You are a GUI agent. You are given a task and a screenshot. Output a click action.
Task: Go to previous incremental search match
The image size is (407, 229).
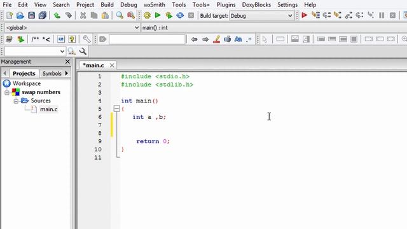(x=194, y=39)
